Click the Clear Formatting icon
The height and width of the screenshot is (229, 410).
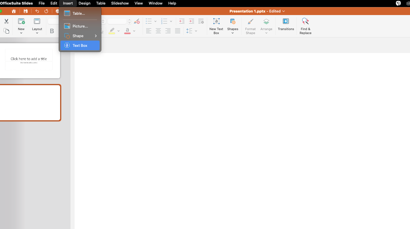137,22
